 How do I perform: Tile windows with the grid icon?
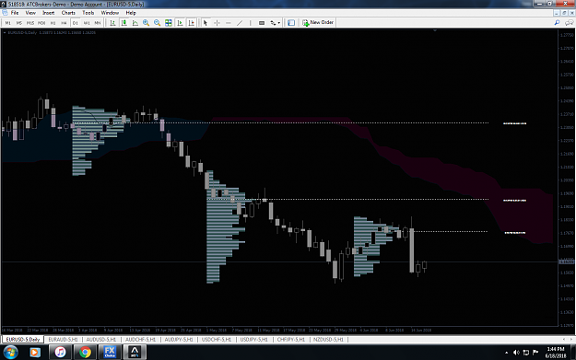[169, 23]
